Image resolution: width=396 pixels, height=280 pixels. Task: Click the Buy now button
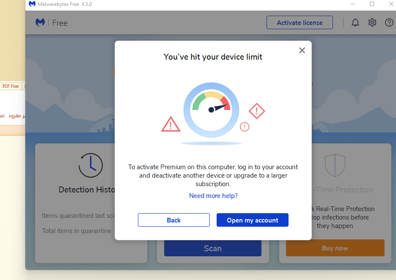tap(335, 248)
